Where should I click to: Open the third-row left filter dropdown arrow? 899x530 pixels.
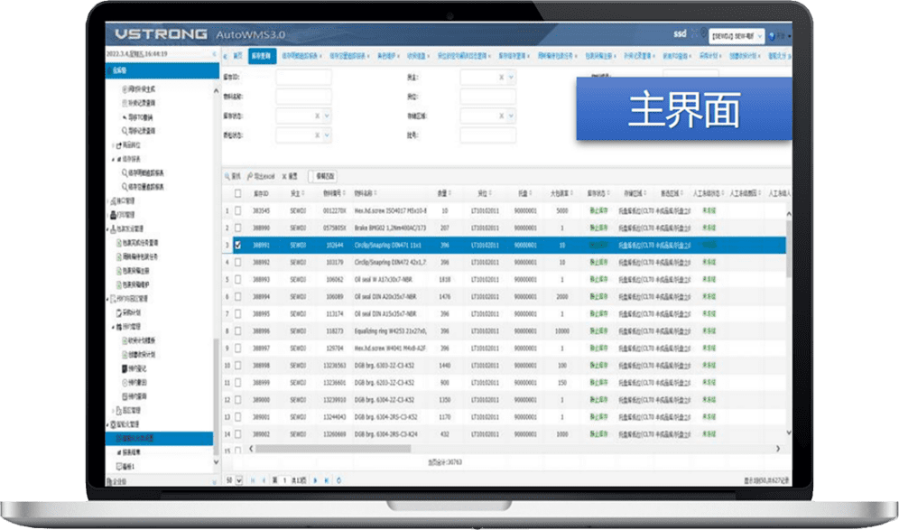(x=328, y=116)
